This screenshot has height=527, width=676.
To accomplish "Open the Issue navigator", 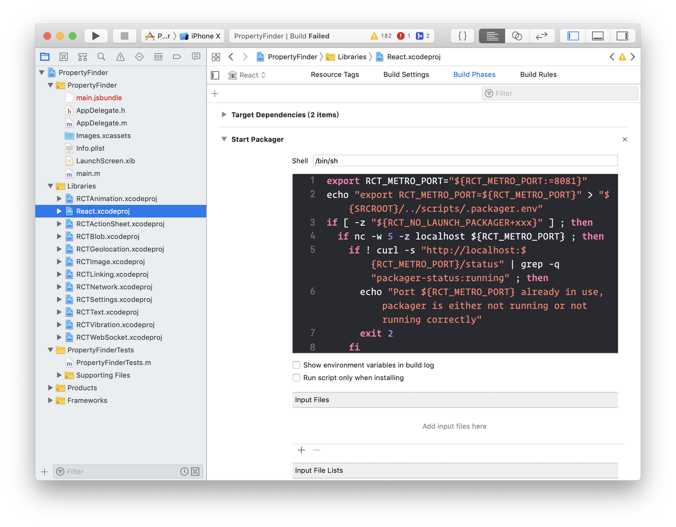I will [120, 56].
